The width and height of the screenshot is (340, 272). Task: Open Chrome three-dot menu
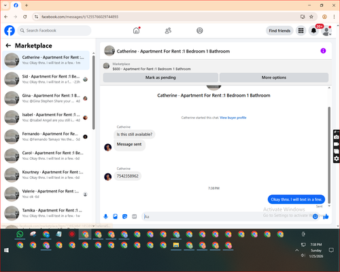(334, 17)
